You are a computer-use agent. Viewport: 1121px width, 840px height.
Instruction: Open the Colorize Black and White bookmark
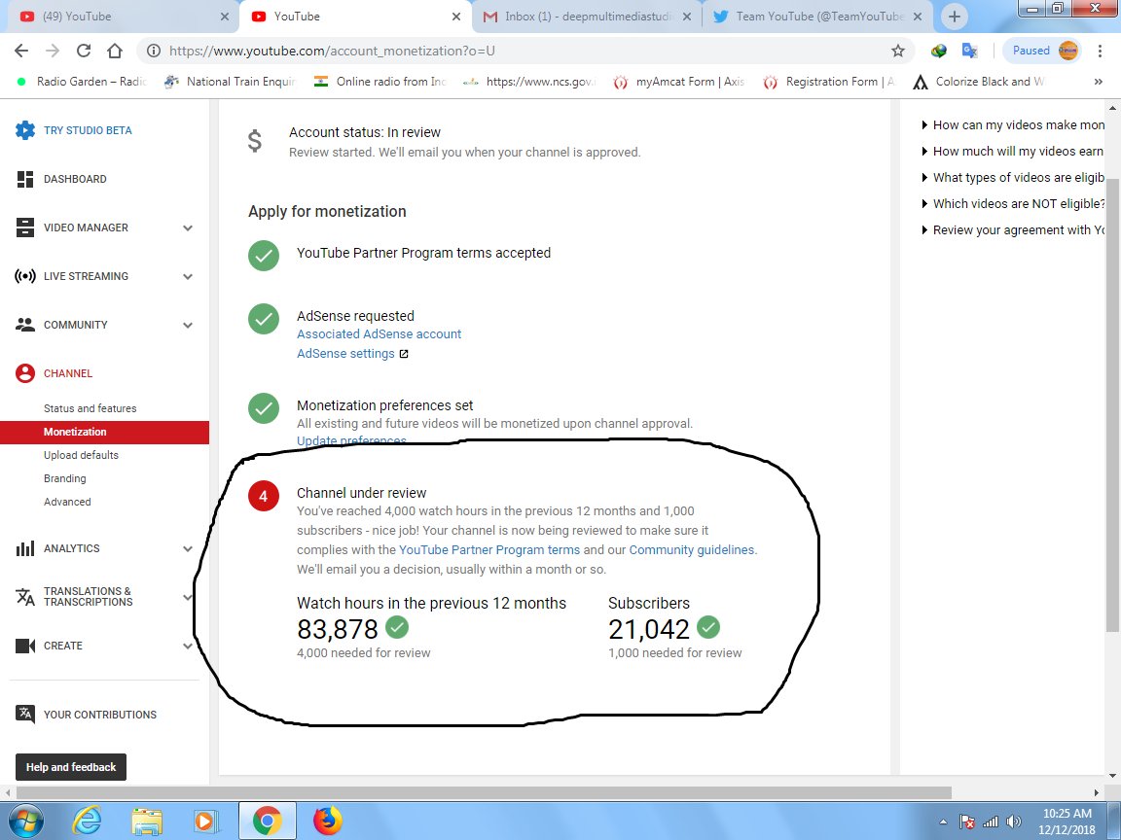pyautogui.click(x=979, y=82)
